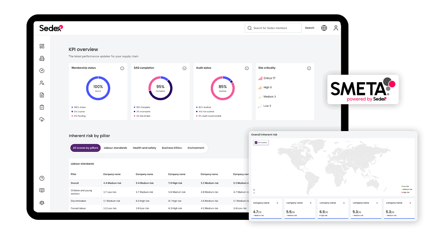The height and width of the screenshot is (232, 442).
Task: Click the Audit status info icon
Action: coord(246,68)
